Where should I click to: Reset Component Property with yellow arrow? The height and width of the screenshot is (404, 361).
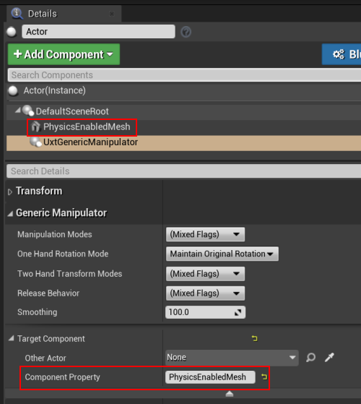pyautogui.click(x=264, y=377)
